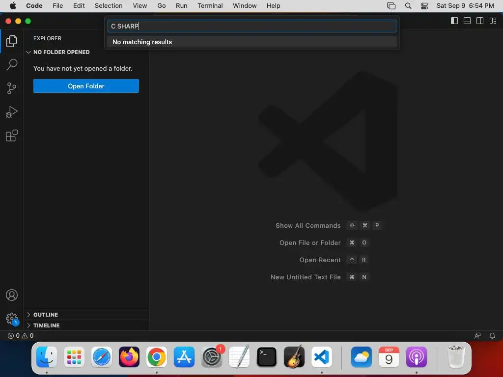Click the Open Folder button

click(86, 86)
